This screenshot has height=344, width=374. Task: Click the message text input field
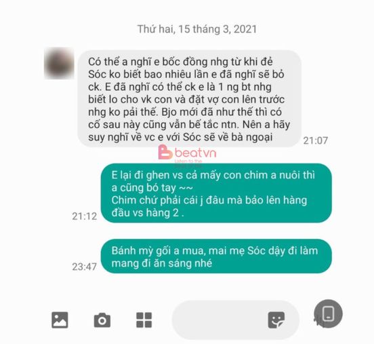[236, 320]
